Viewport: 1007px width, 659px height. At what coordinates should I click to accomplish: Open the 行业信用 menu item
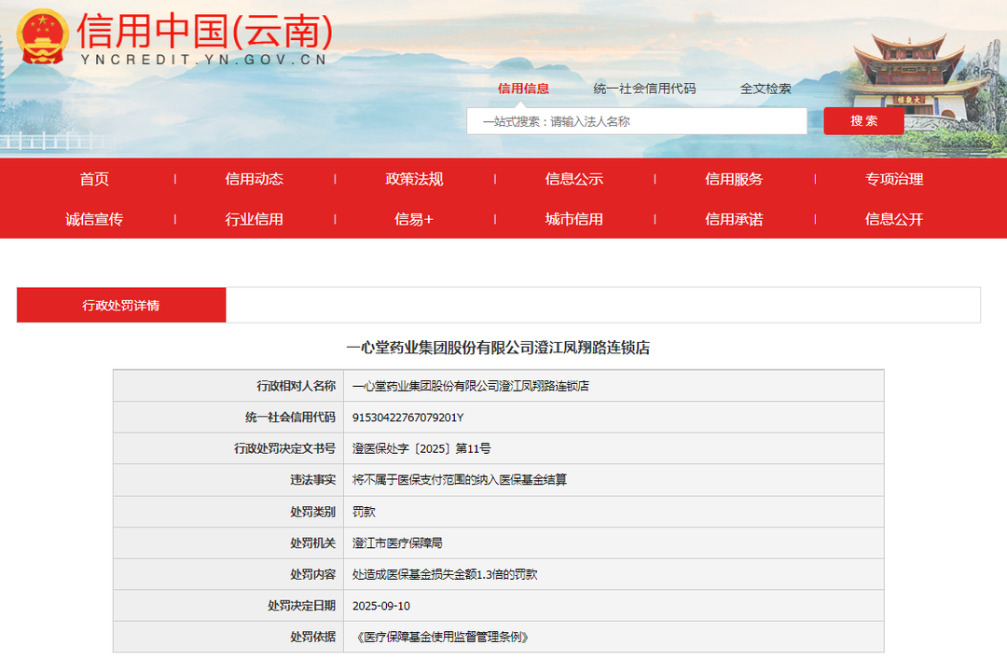[255, 219]
